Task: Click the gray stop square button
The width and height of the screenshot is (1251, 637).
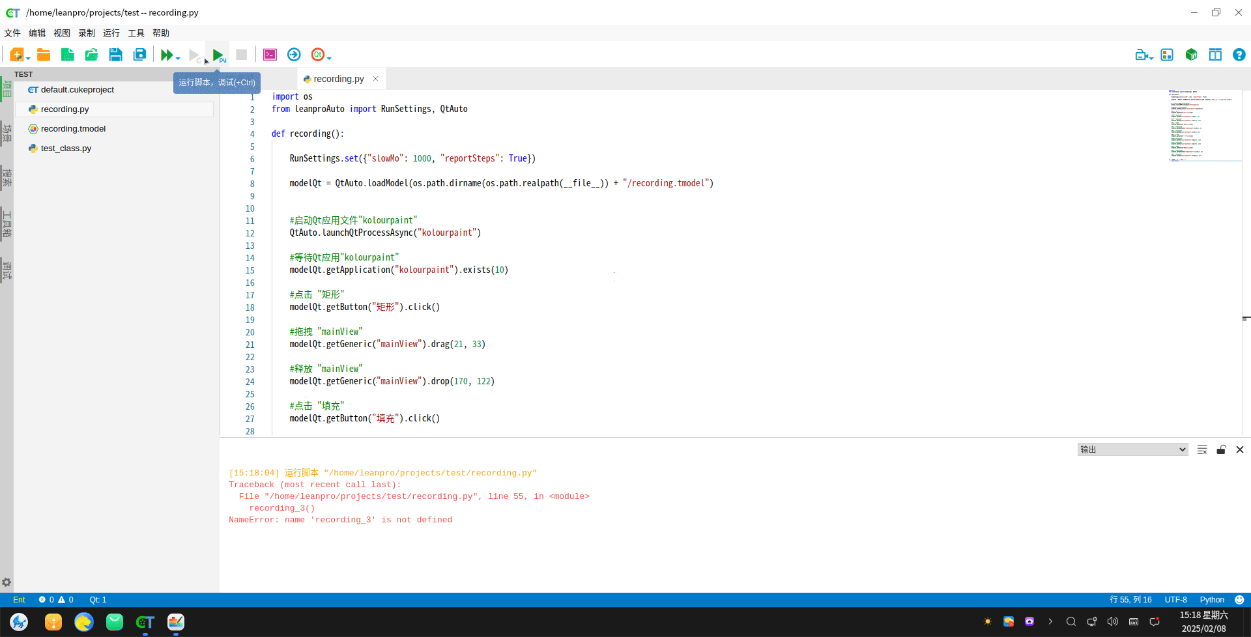Action: [241, 55]
